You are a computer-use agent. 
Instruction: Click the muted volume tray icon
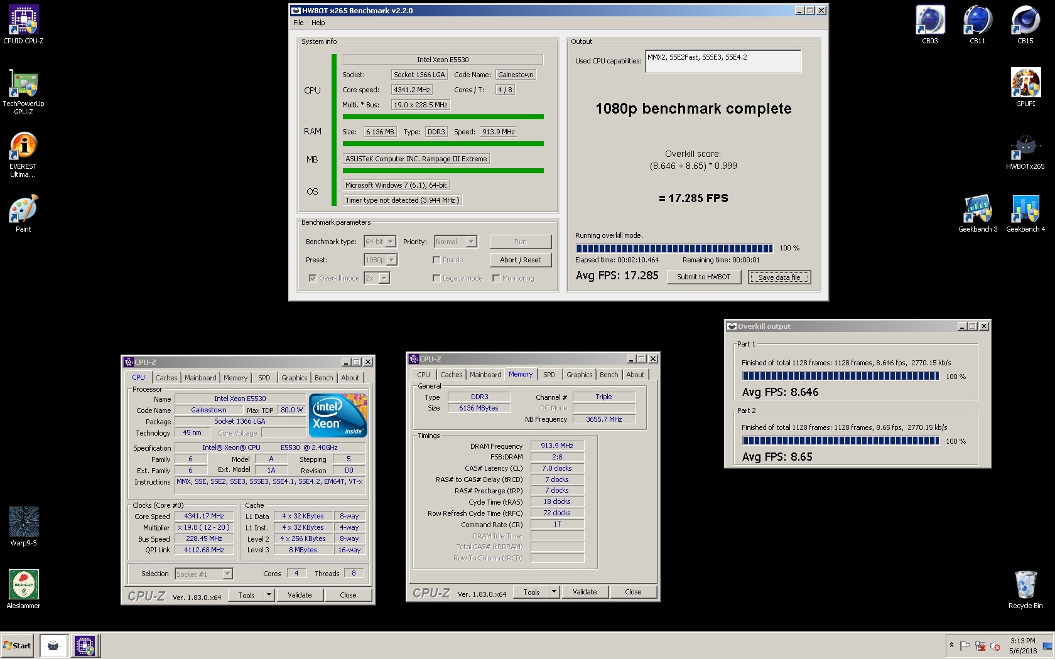(995, 646)
